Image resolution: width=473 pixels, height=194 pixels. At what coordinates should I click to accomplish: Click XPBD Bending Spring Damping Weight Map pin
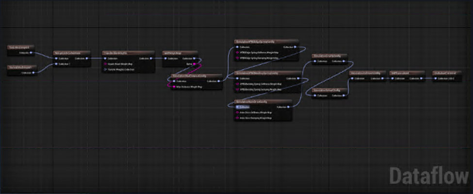pyautogui.click(x=237, y=90)
